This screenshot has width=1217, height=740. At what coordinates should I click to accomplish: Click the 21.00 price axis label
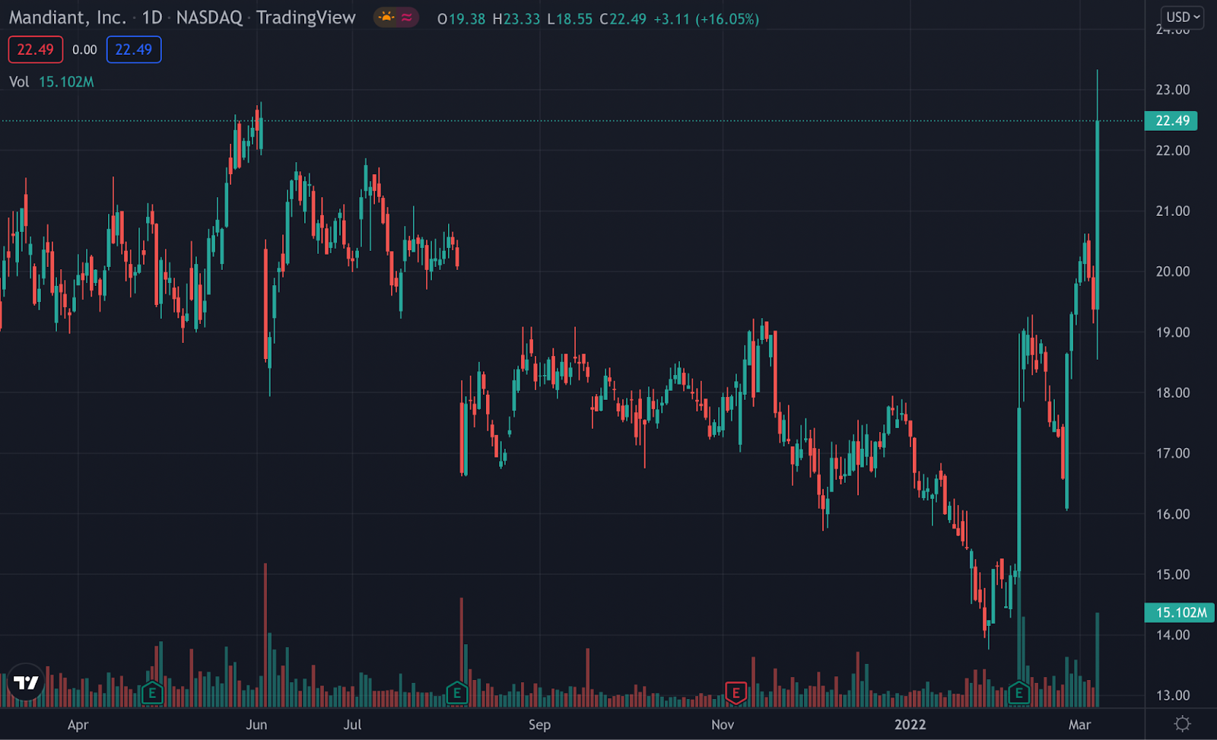pos(1173,211)
